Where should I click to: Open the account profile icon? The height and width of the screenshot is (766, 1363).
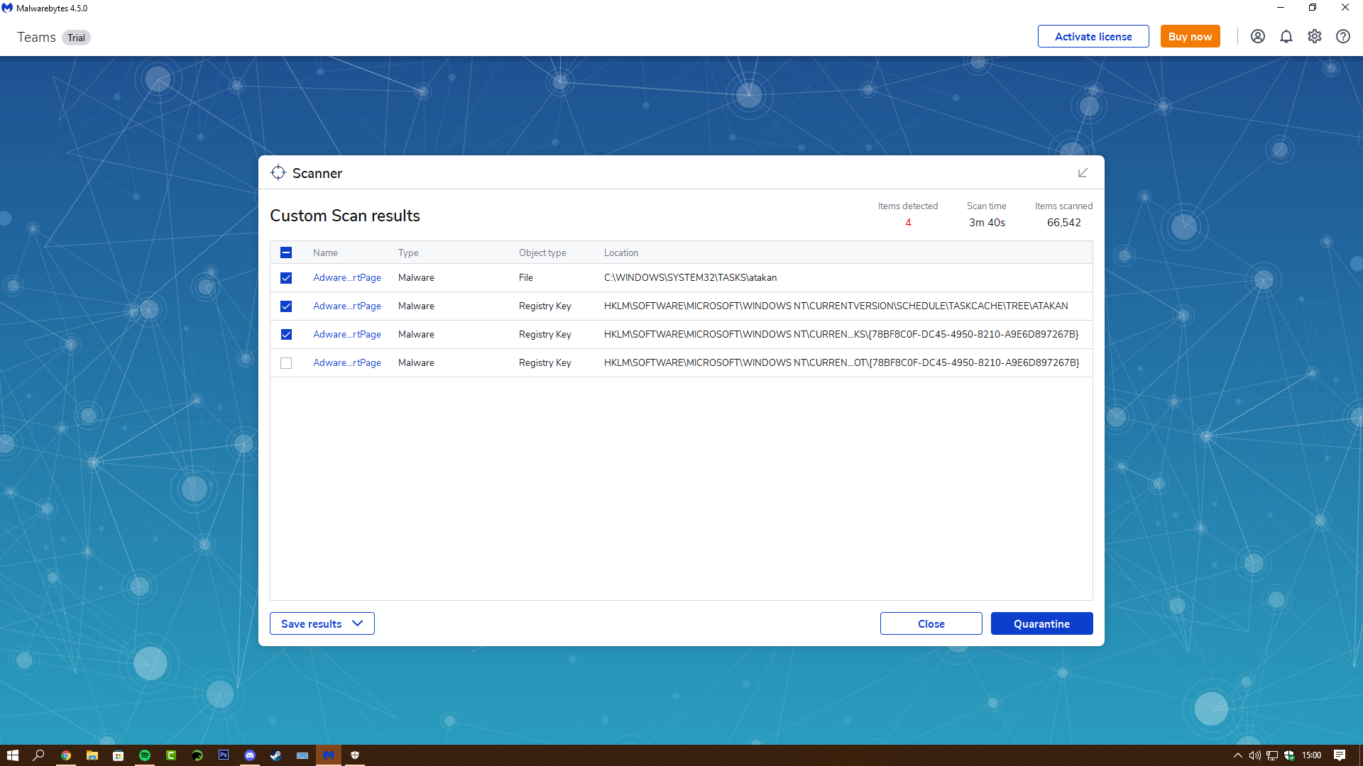1257,36
